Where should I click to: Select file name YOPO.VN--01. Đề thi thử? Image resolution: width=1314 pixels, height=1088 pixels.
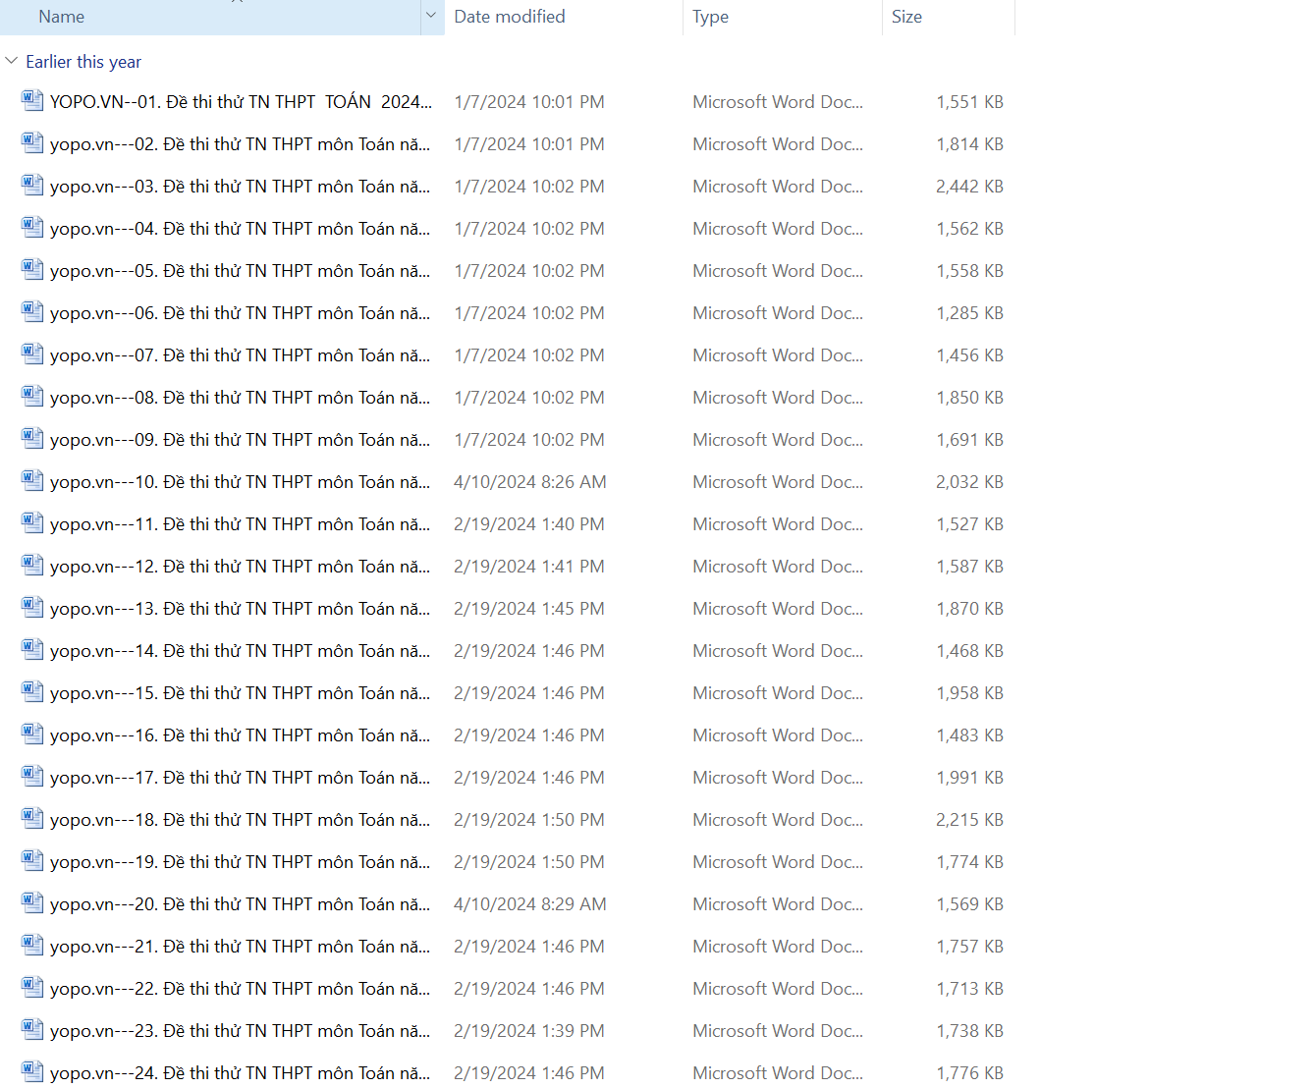(241, 102)
